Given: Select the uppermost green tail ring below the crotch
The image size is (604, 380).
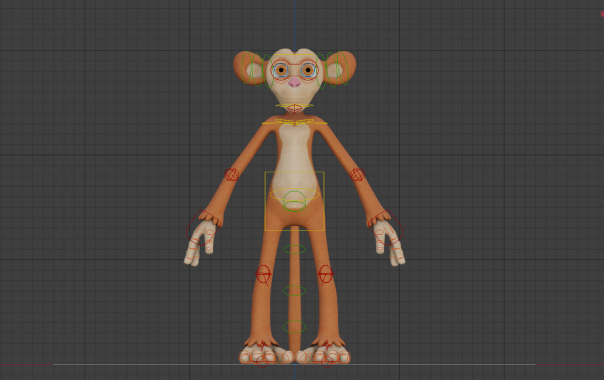Looking at the screenshot, I should (294, 249).
